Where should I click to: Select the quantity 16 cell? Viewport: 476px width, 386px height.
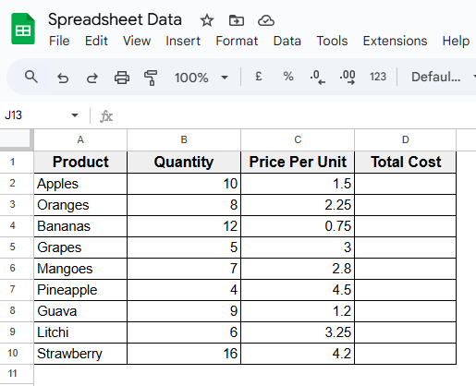click(184, 354)
